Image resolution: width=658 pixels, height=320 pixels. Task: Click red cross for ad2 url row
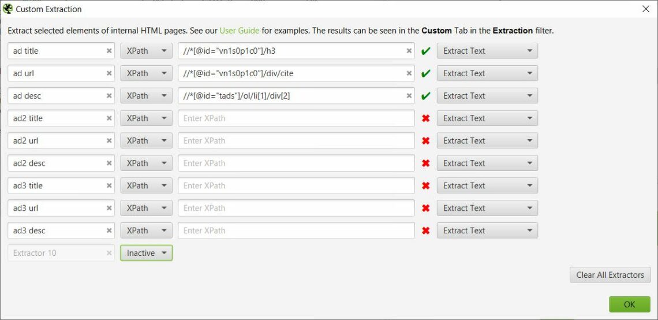tap(425, 141)
